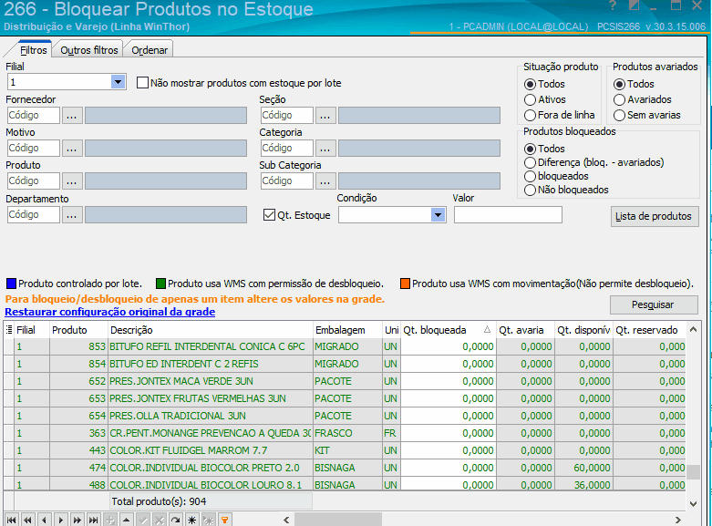
Task: Select row 'COLOR.KIT FLUIDGEL MARROM 7.7'
Action: tap(345, 450)
